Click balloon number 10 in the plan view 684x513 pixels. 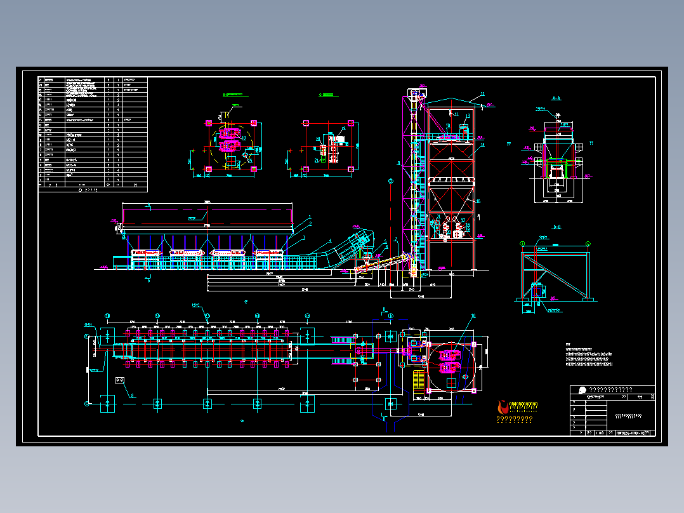(x=473, y=316)
